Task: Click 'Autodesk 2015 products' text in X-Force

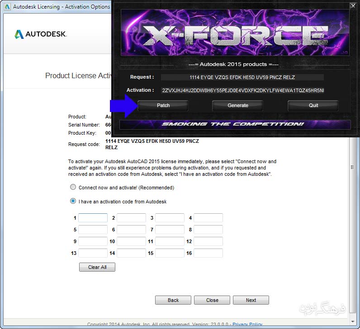Action: pos(233,64)
